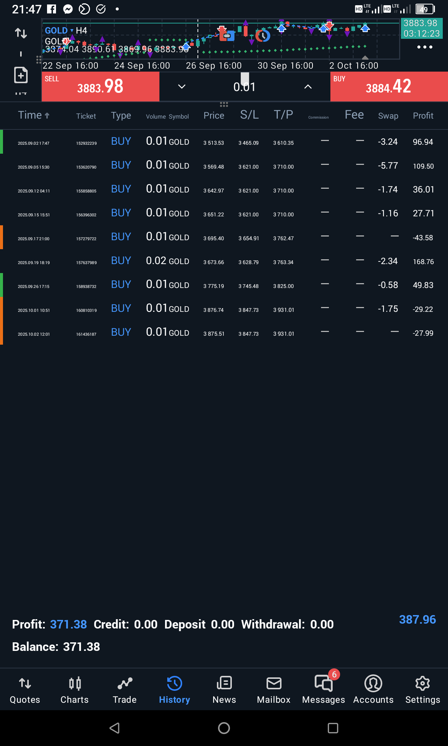Sort history by Time column

point(34,115)
